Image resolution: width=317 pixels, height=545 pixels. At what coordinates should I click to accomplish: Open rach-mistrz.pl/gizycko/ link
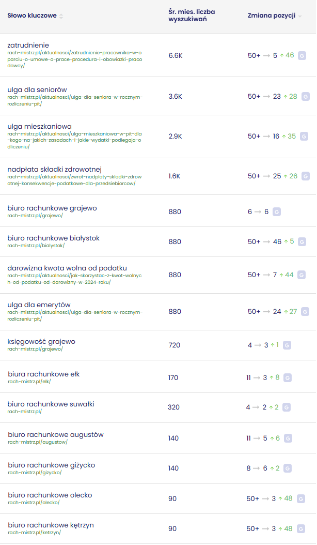(x=35, y=473)
